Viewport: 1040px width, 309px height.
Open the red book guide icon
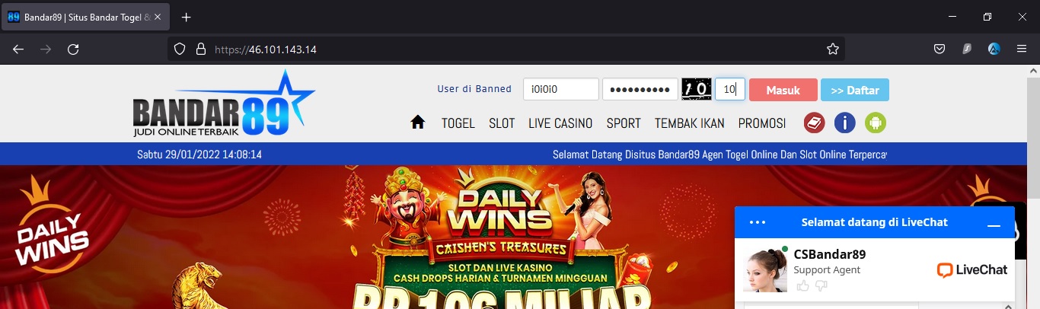(x=815, y=123)
